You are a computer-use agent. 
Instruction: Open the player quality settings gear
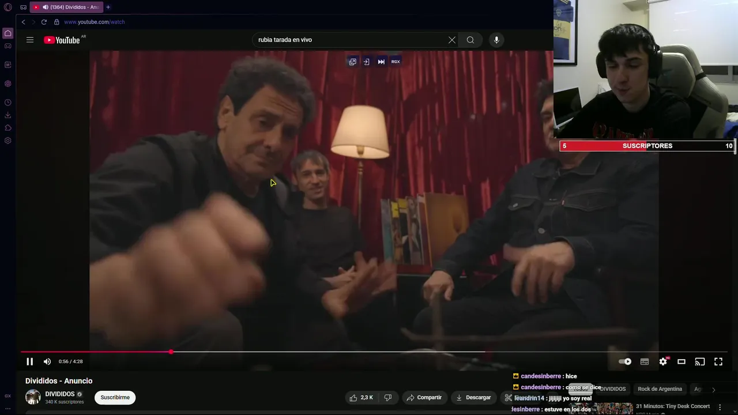click(663, 361)
